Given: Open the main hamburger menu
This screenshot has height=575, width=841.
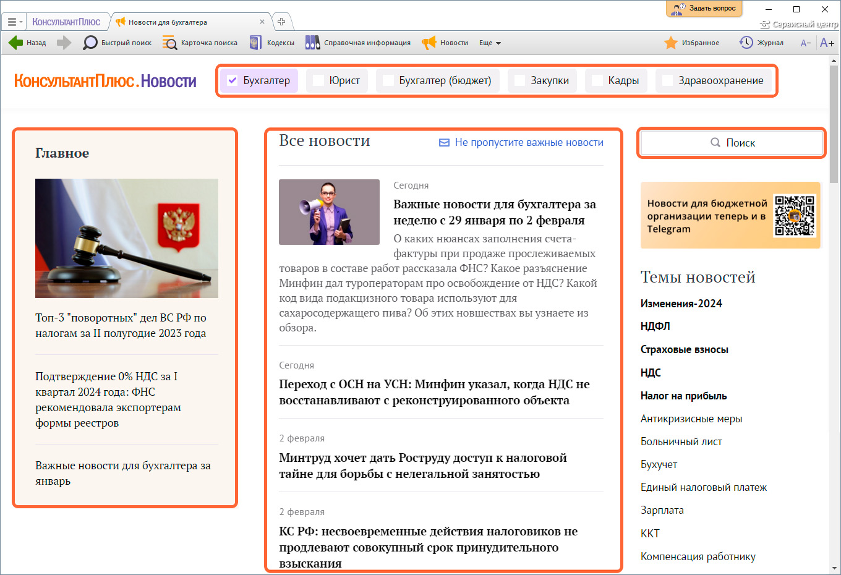Looking at the screenshot, I should pos(14,22).
